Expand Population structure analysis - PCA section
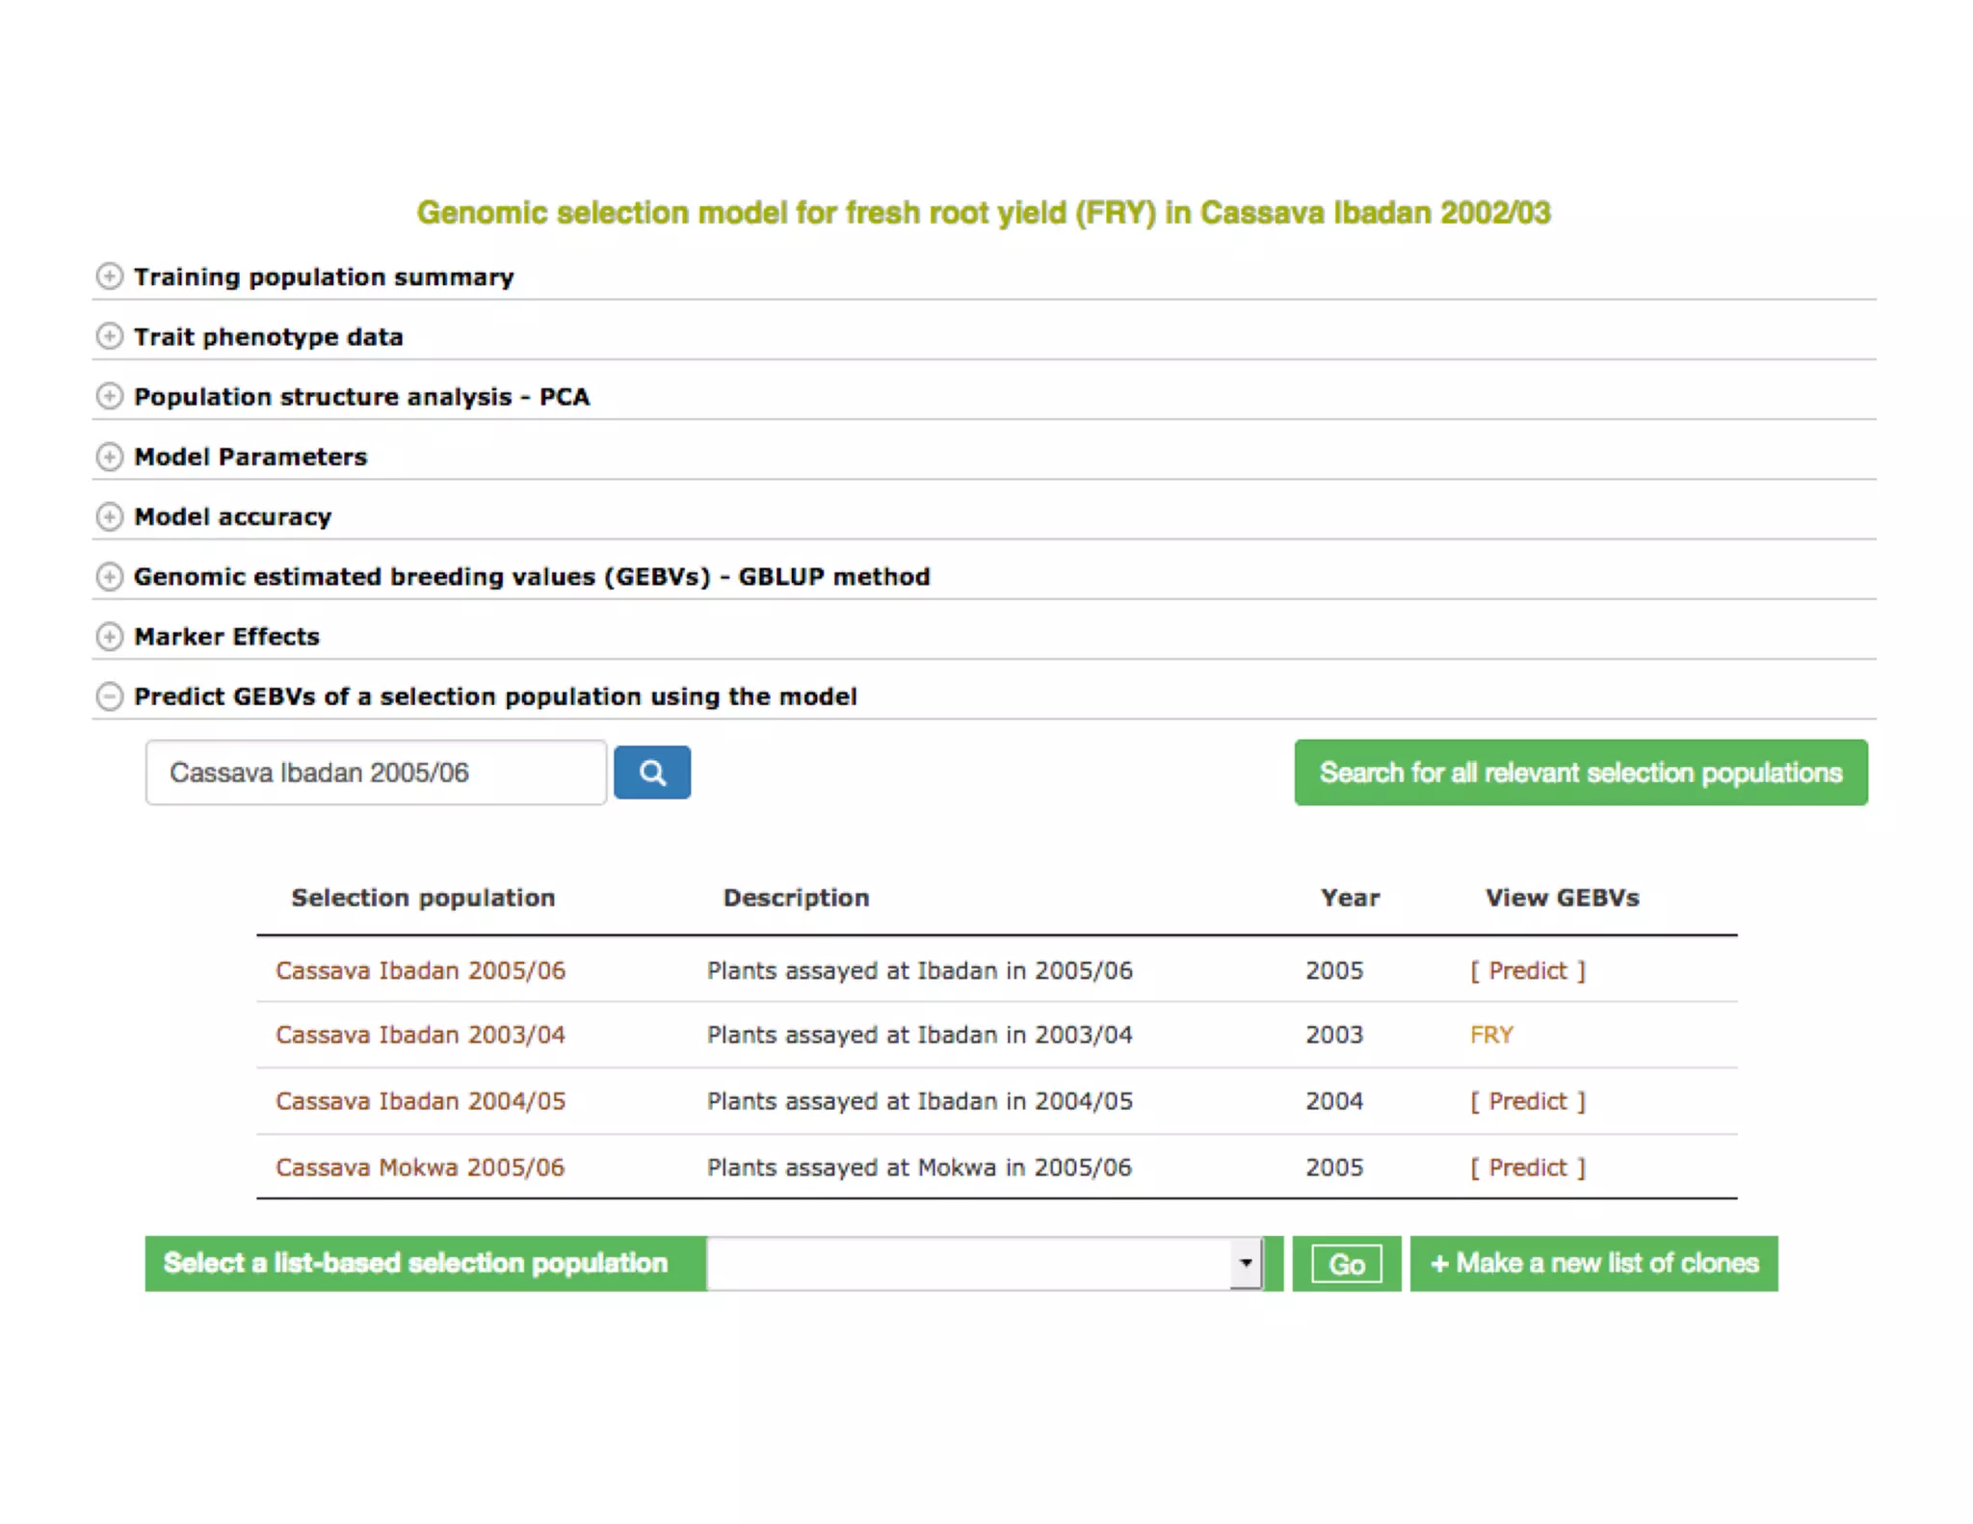Image resolution: width=1973 pixels, height=1524 pixels. pos(110,396)
